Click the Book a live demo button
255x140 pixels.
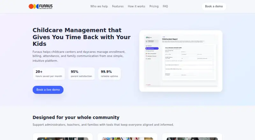pos(48,90)
